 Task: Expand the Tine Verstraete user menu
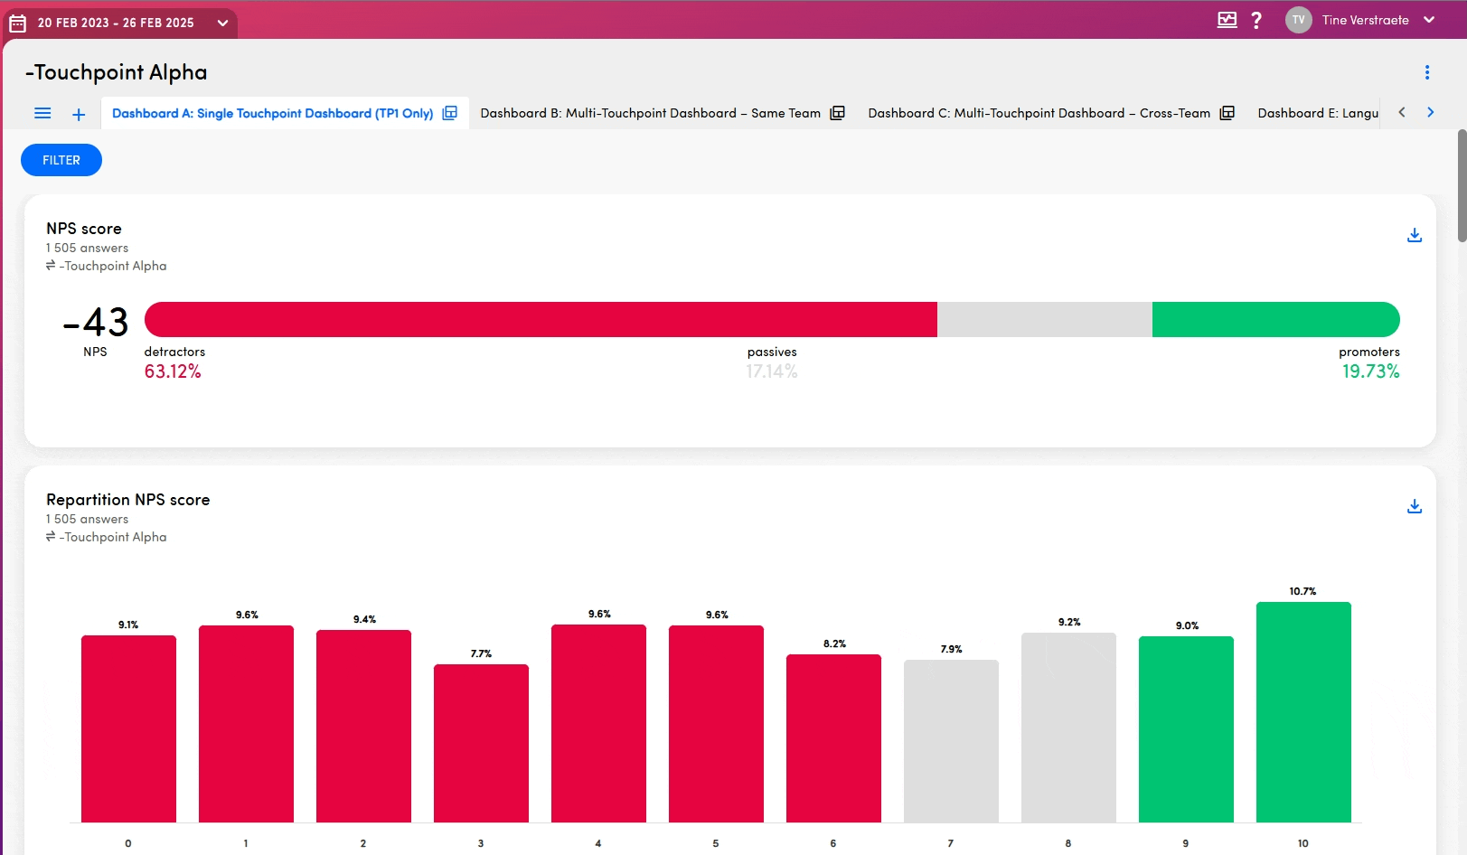pyautogui.click(x=1429, y=20)
